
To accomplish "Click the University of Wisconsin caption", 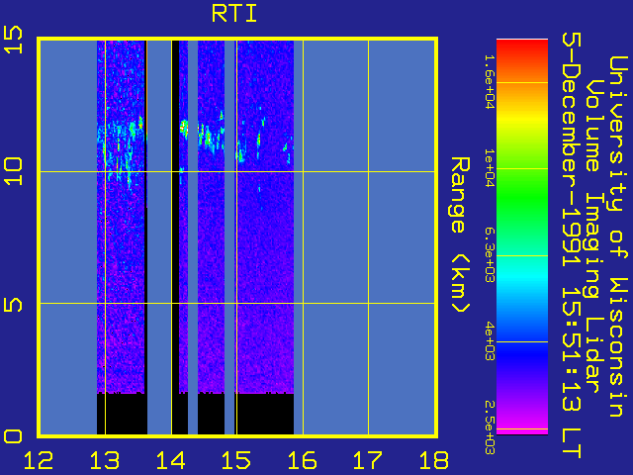I will tap(617, 237).
